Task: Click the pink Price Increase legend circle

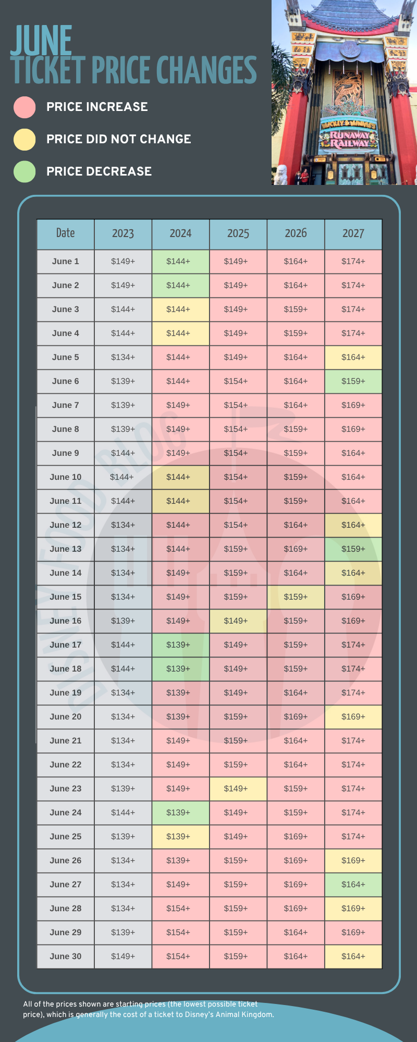Action: (24, 107)
